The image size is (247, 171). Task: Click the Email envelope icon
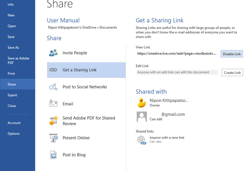coord(53,103)
